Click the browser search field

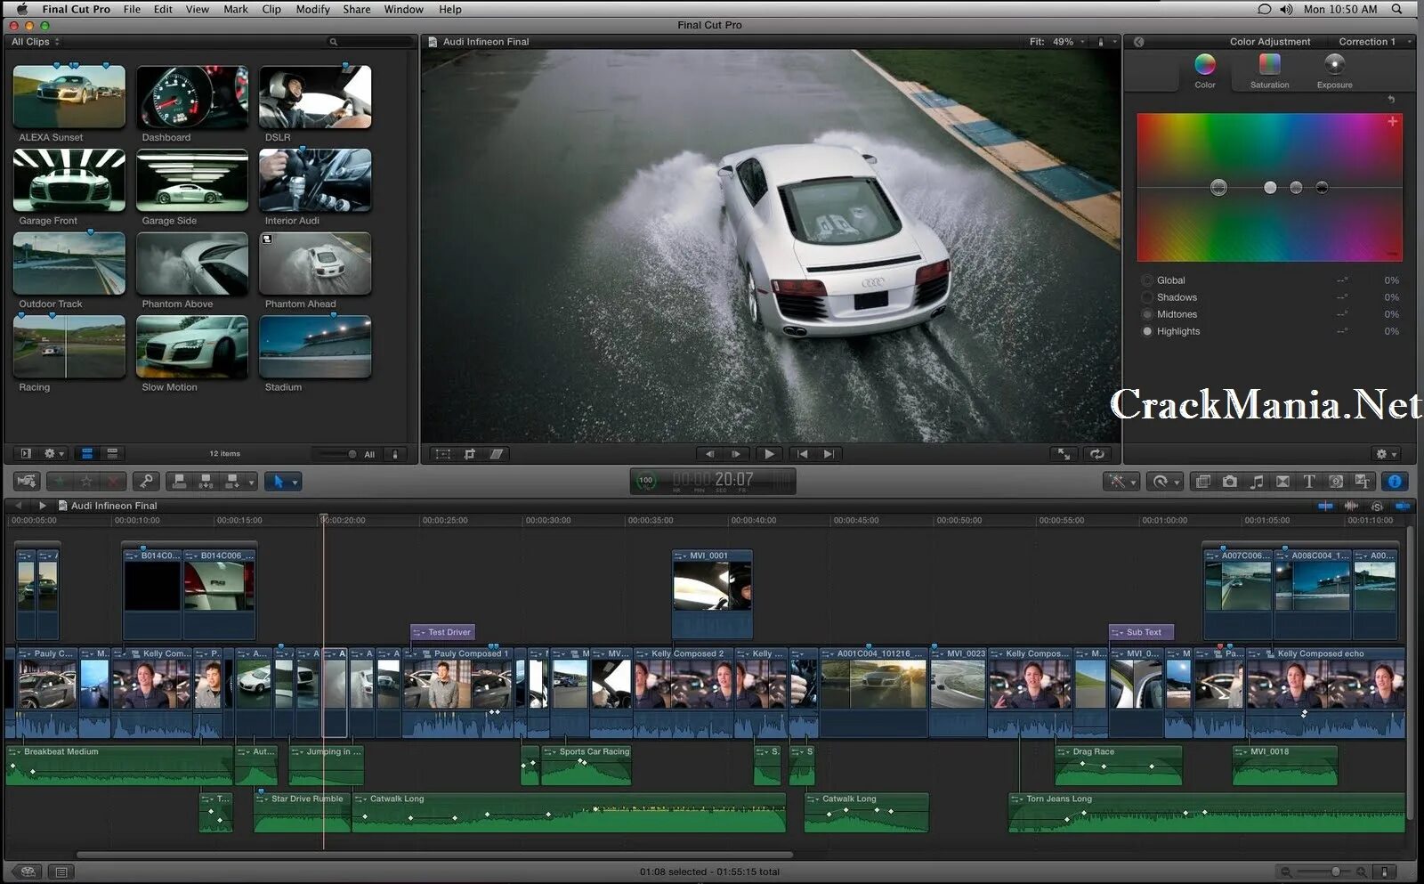tap(368, 42)
